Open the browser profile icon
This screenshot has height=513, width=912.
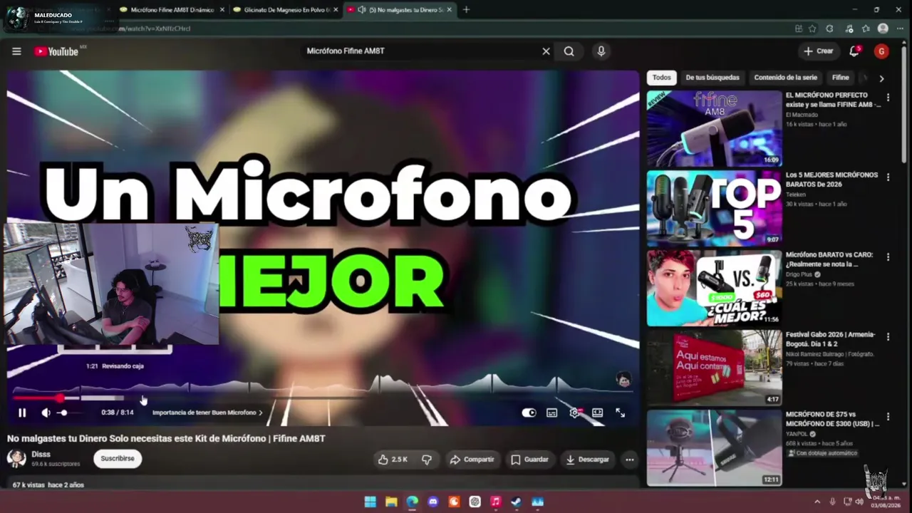click(x=883, y=28)
